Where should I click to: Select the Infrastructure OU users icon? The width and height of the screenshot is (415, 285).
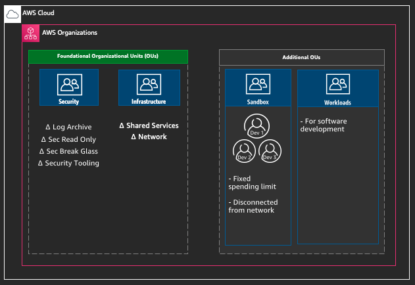pos(149,84)
